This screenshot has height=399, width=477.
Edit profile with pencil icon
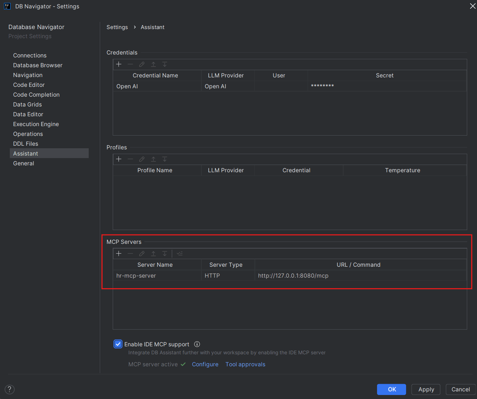point(142,159)
